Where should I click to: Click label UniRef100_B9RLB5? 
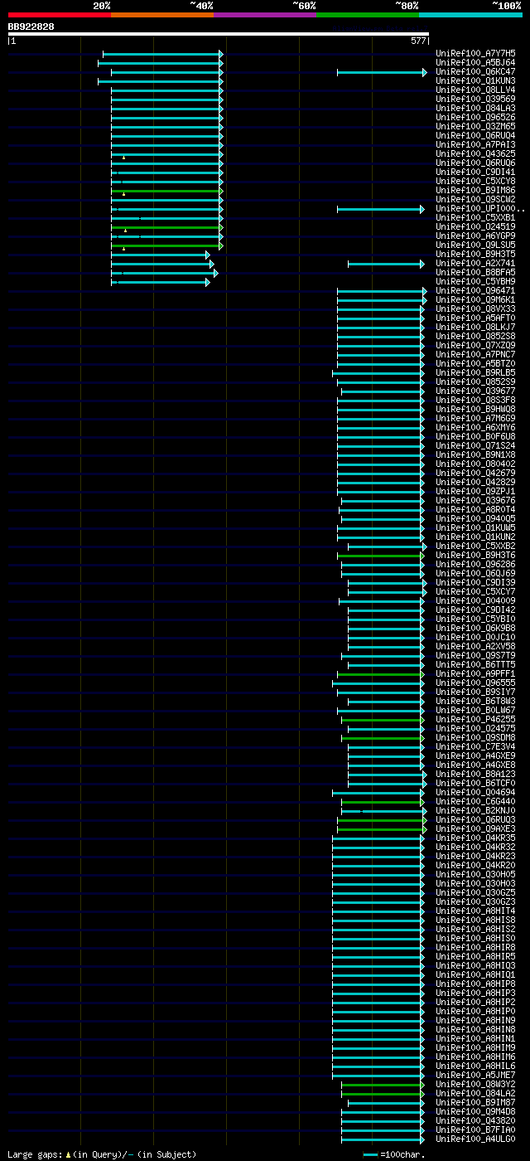point(475,373)
